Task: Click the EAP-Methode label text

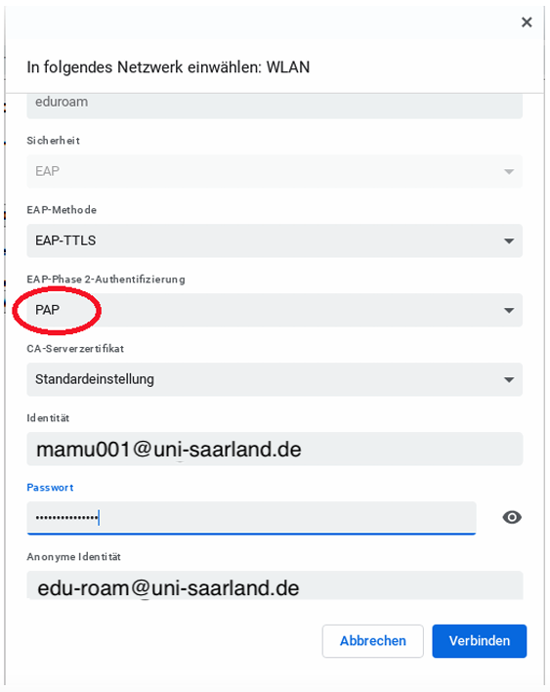Action: point(62,209)
